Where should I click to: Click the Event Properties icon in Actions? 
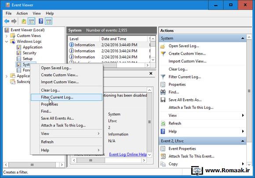tap(163, 148)
